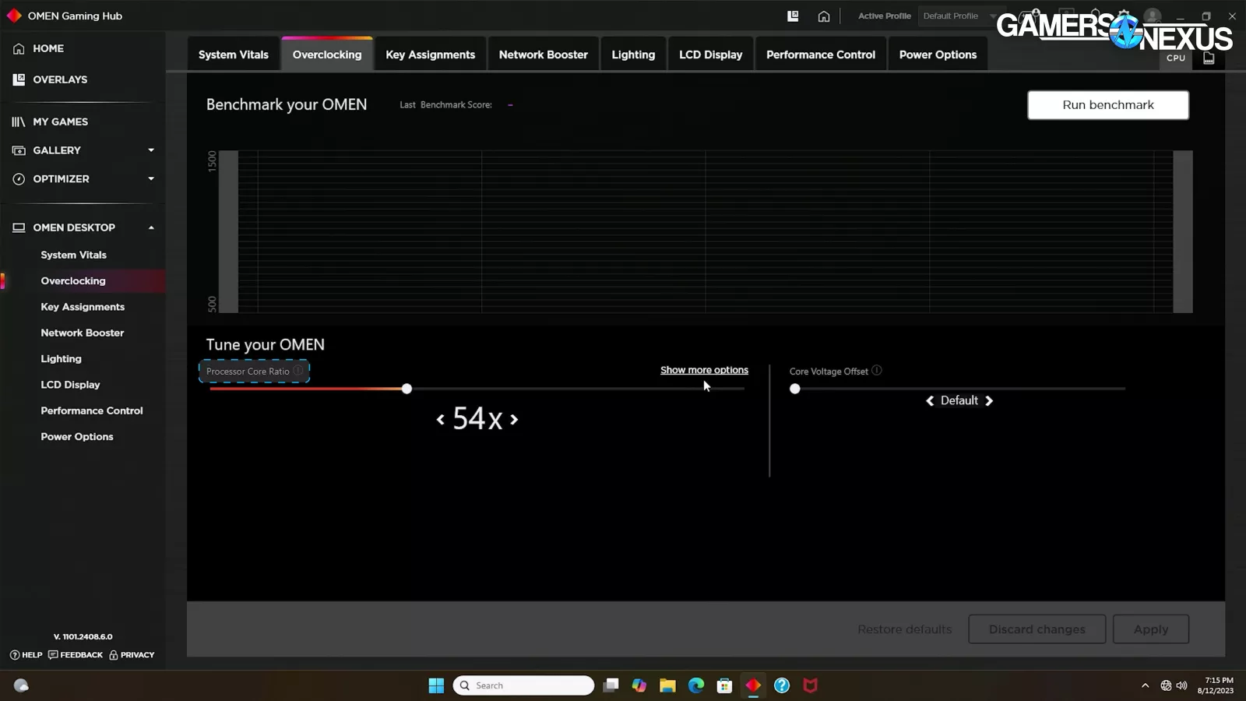Open File Explorer from taskbar

(x=667, y=685)
